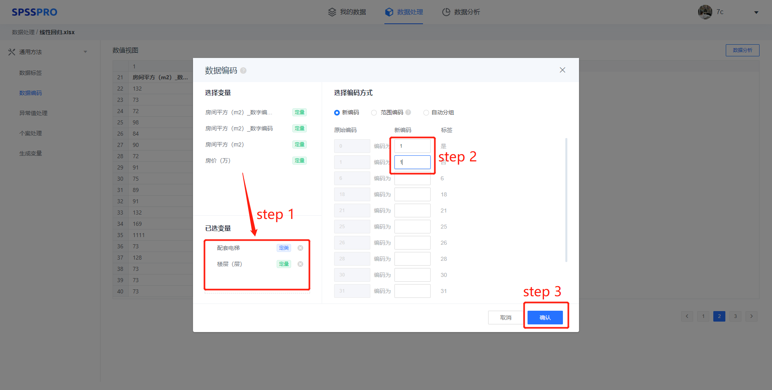Click the 取消 button

[505, 318]
